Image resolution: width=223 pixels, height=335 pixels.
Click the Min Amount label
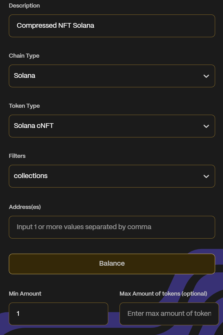(x=25, y=294)
